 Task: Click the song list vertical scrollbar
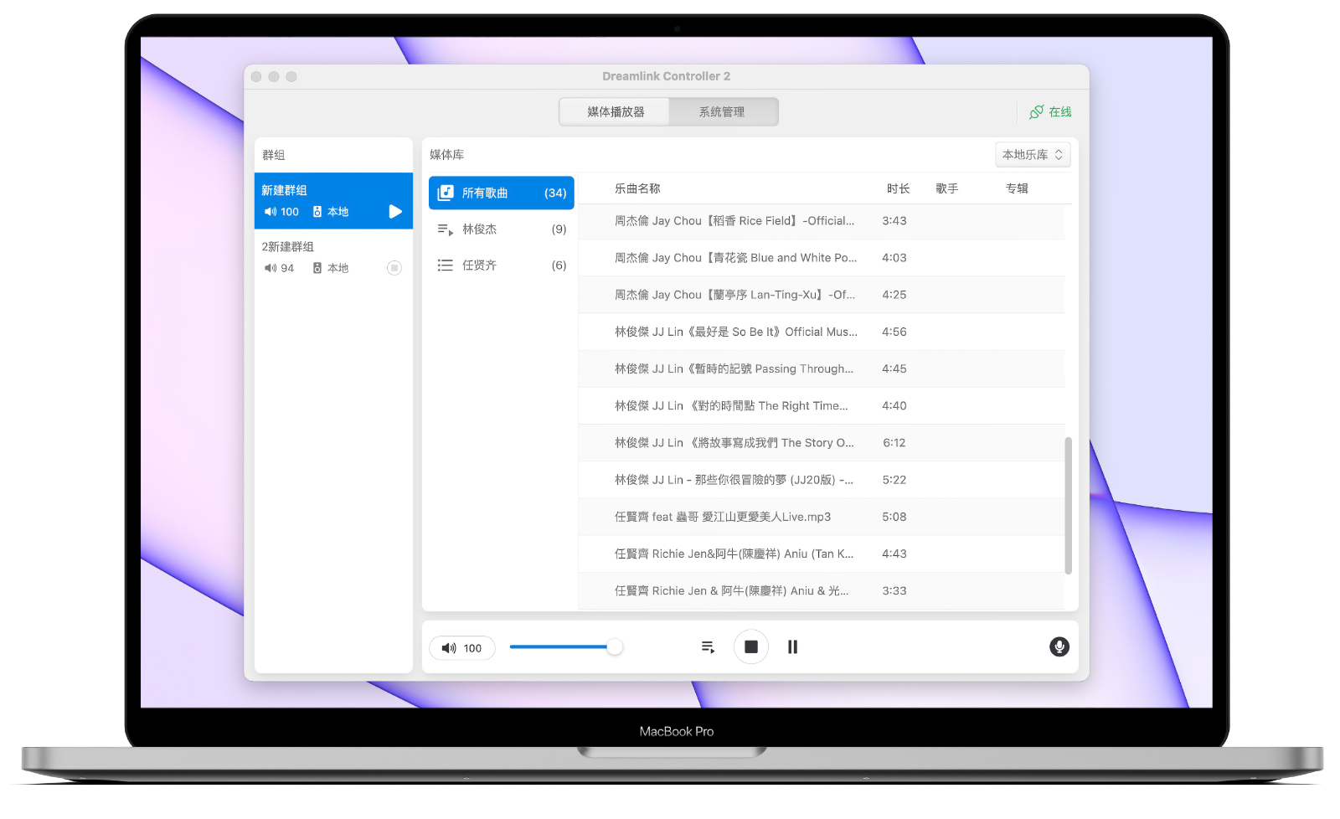pos(1068,506)
